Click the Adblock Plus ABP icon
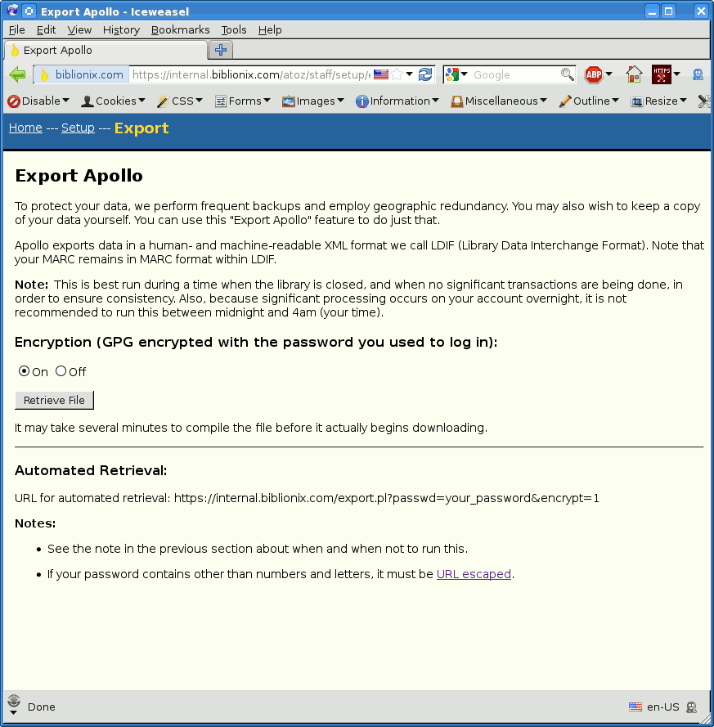The height and width of the screenshot is (727, 714). pos(593,74)
